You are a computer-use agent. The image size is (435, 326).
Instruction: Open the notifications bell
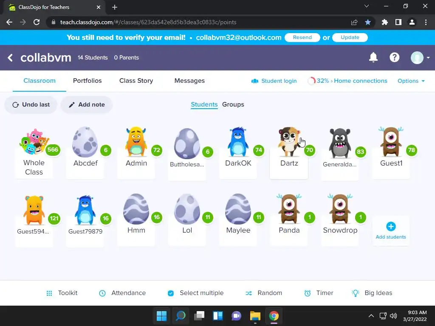373,57
